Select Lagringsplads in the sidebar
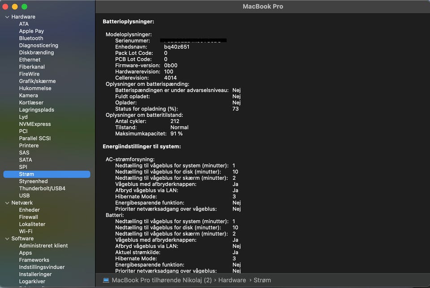 [x=36, y=110]
